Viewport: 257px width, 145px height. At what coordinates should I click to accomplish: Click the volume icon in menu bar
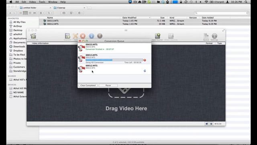coord(201,2)
